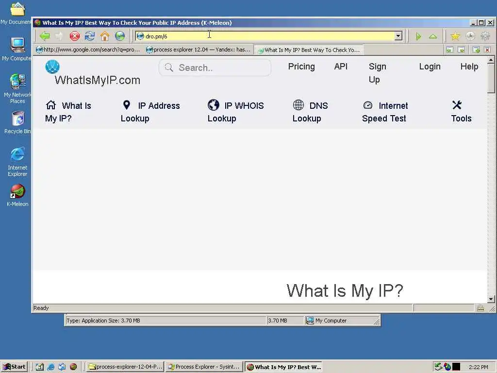Image resolution: width=497 pixels, height=373 pixels.
Task: Click the green Go play arrow
Action: pyautogui.click(x=418, y=36)
